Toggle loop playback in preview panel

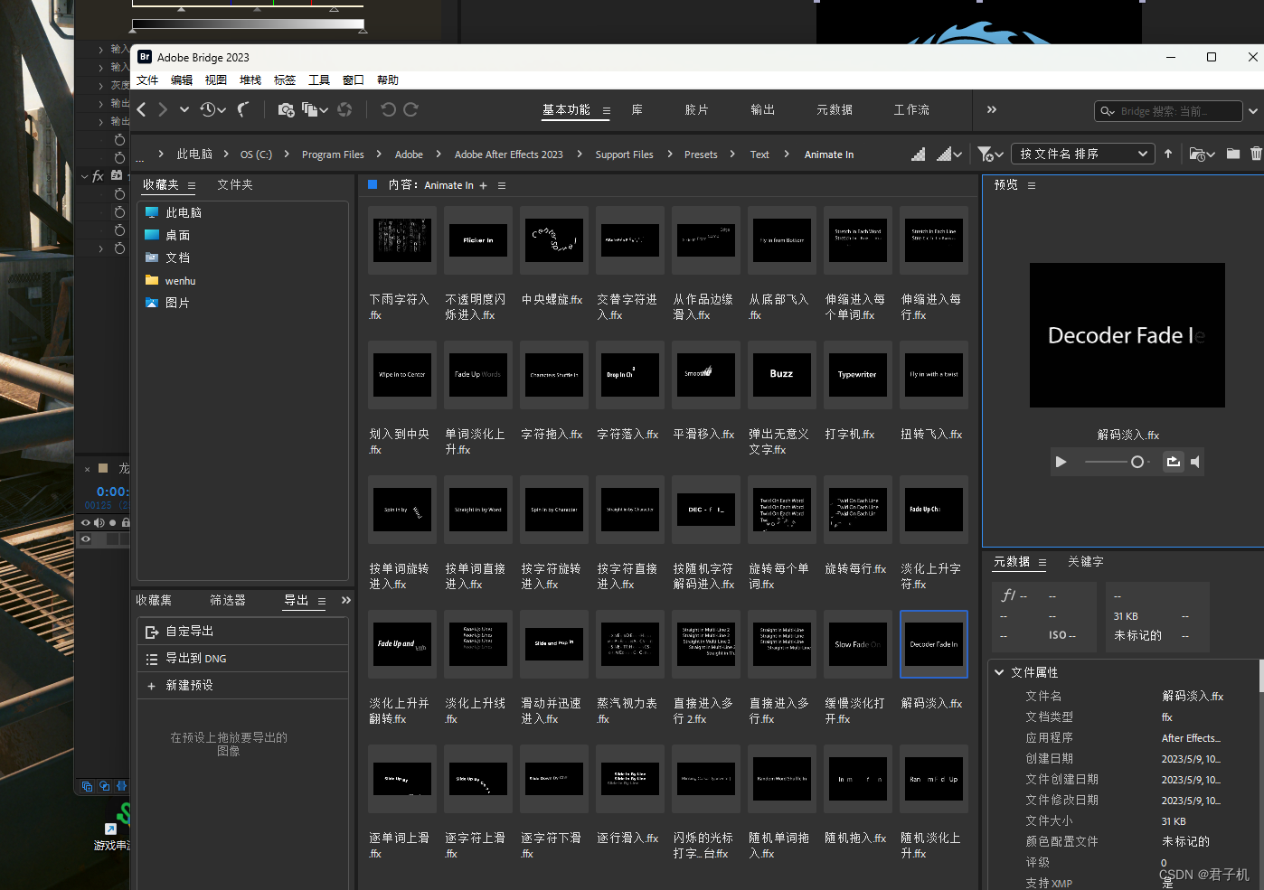(1173, 462)
